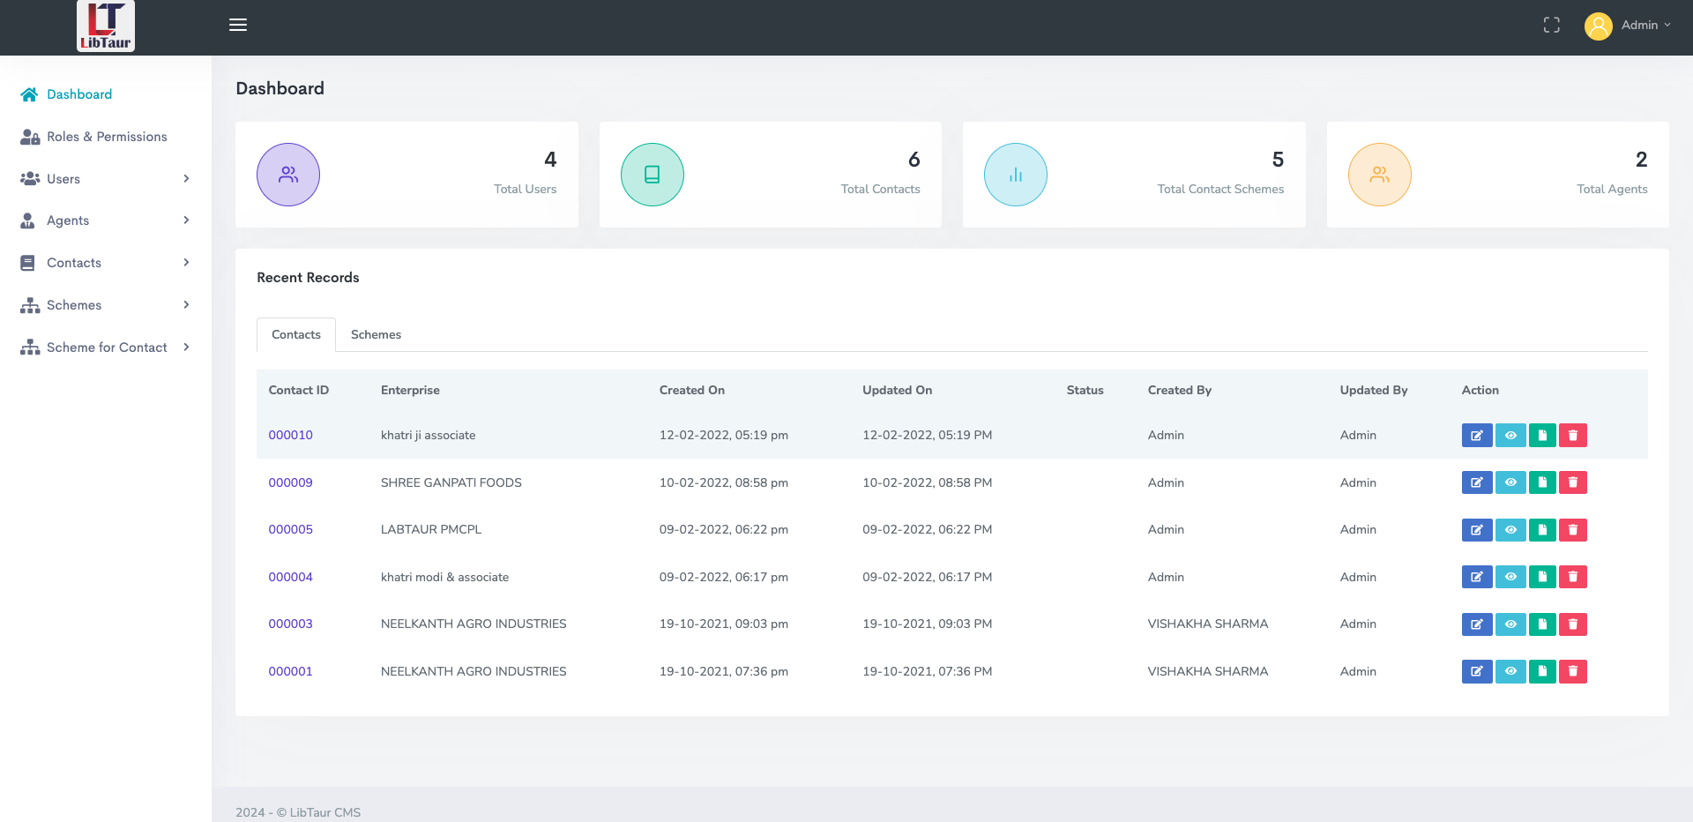Click the hamburger menu icon
This screenshot has height=822, width=1693.
237,25
